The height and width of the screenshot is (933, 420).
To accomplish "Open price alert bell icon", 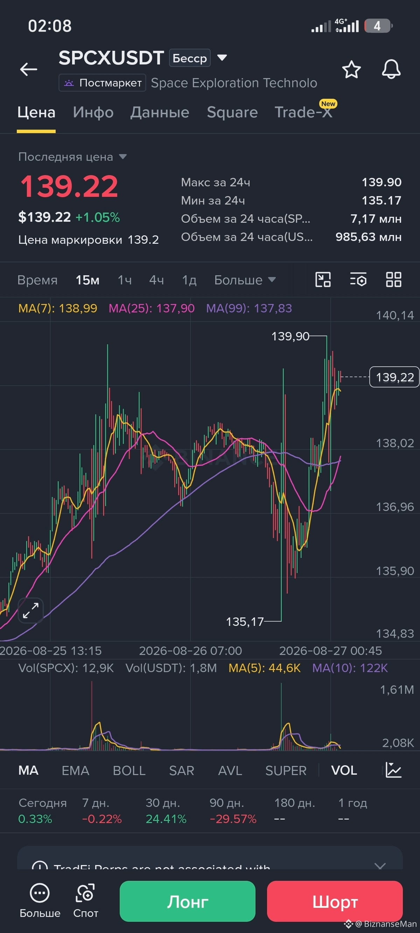I will [391, 69].
